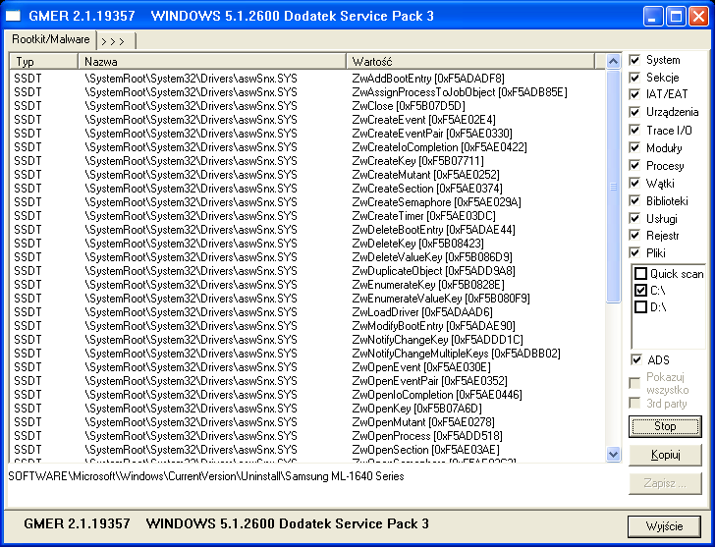Image resolution: width=716 pixels, height=548 pixels.
Task: Click the Wyjście exit button
Action: pyautogui.click(x=664, y=526)
